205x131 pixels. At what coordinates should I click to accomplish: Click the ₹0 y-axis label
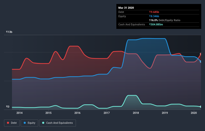(8, 107)
